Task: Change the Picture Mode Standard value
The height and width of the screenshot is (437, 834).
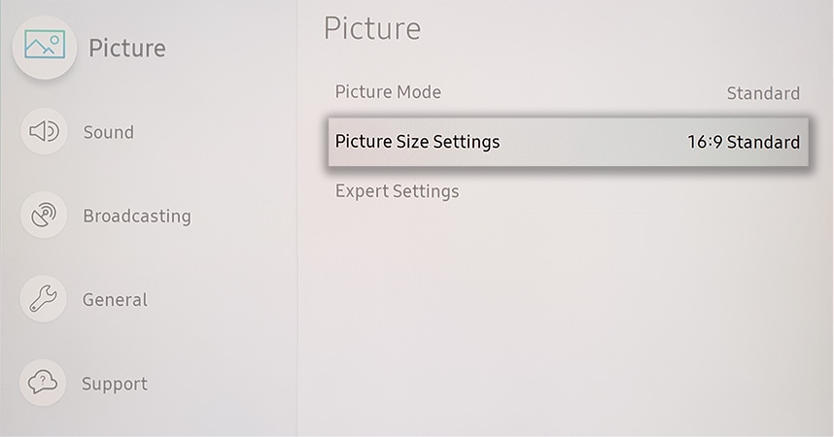Action: 763,93
